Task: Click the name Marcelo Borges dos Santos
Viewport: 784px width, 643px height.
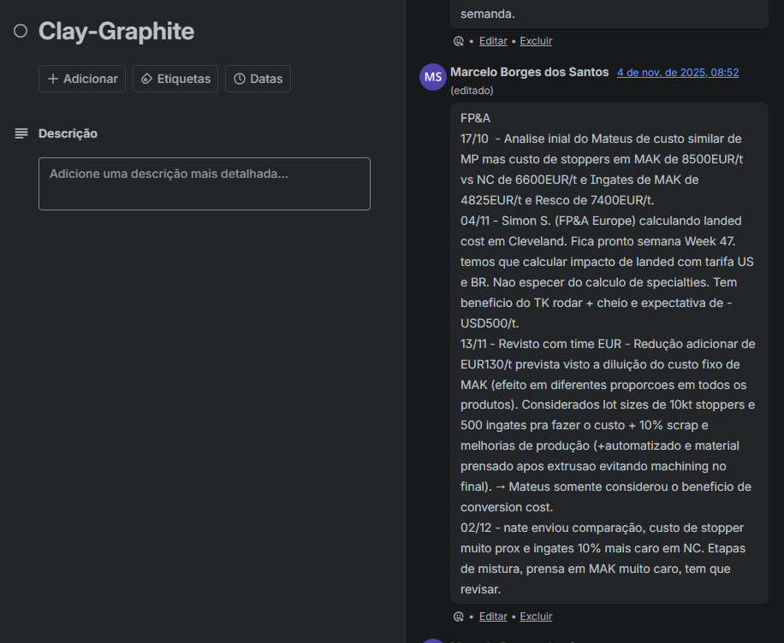Action: 530,72
